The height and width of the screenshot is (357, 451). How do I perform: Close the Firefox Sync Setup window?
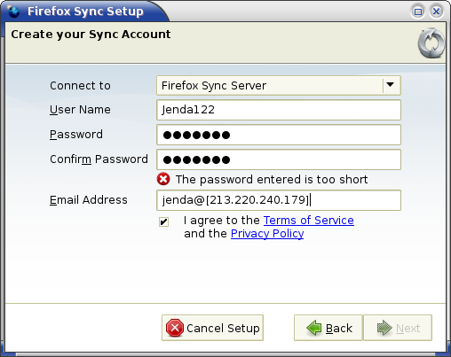436,12
